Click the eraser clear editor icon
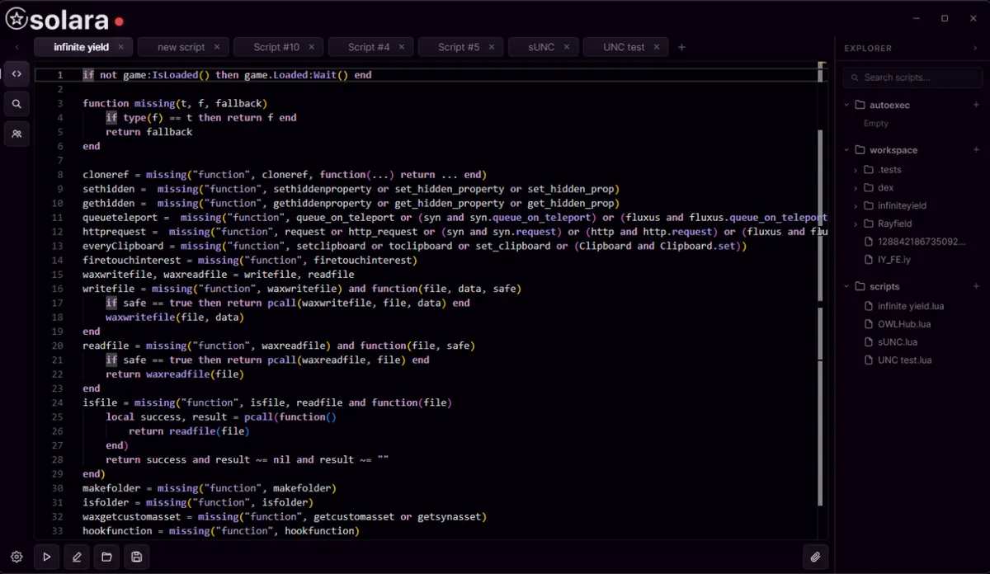This screenshot has width=990, height=574. (x=77, y=557)
